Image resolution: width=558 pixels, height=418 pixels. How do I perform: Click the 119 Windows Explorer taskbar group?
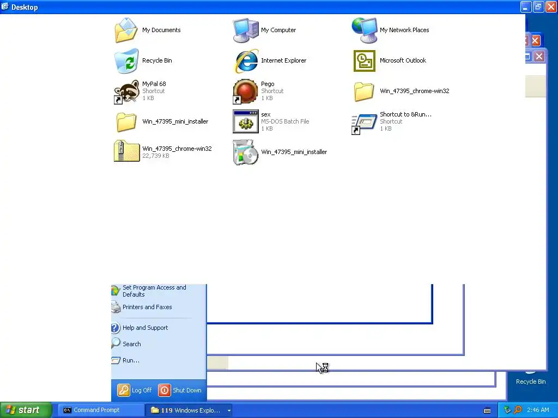[189, 410]
